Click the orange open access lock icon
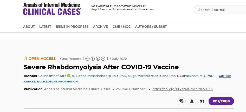The width and height of the screenshot is (246, 112). (25, 59)
